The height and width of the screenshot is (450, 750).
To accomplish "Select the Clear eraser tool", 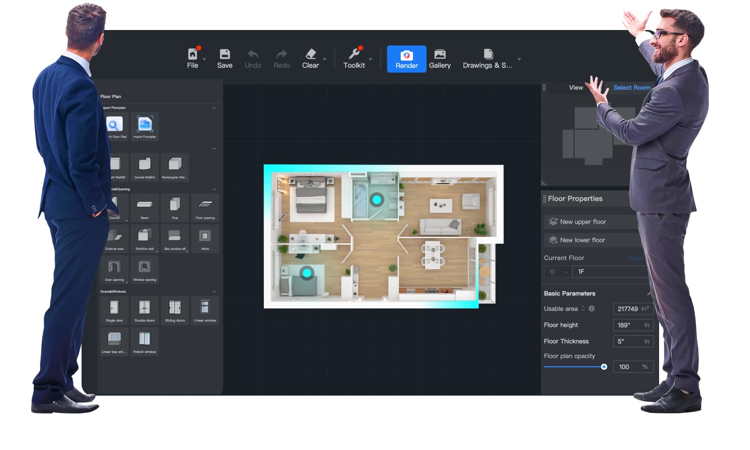I will click(310, 54).
